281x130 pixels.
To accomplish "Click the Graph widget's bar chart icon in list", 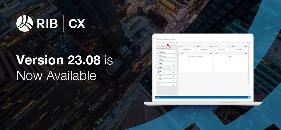I will point(158,68).
